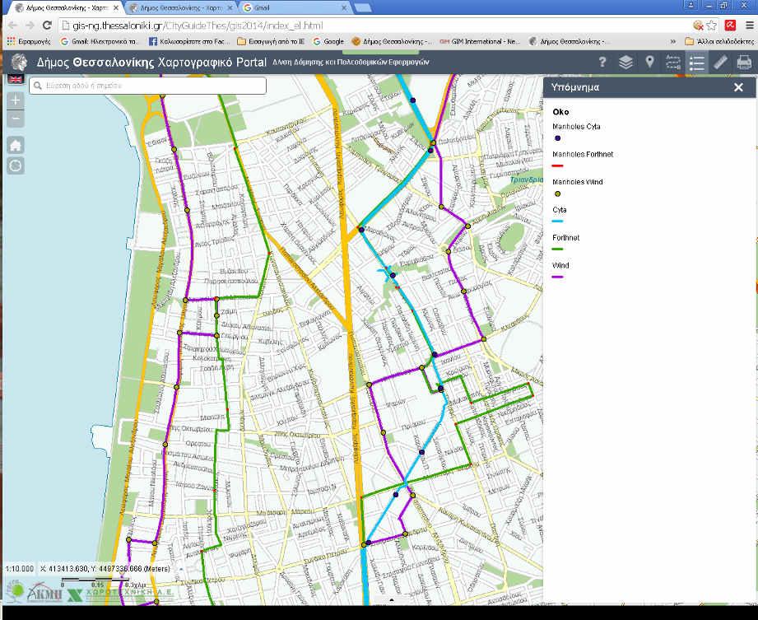
Task: Click the blue Manholes Cyta legend symbol
Action: tap(557, 138)
